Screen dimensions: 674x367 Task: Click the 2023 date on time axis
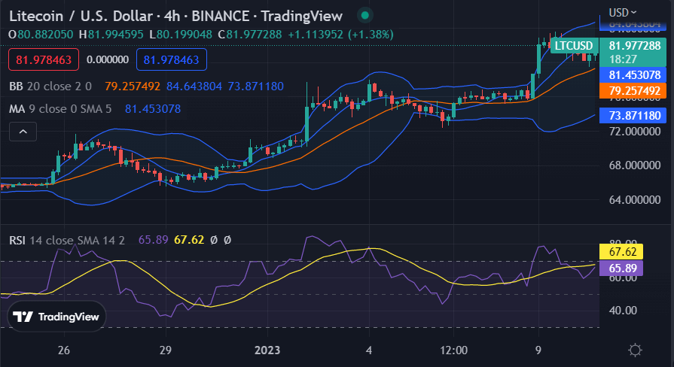click(267, 350)
